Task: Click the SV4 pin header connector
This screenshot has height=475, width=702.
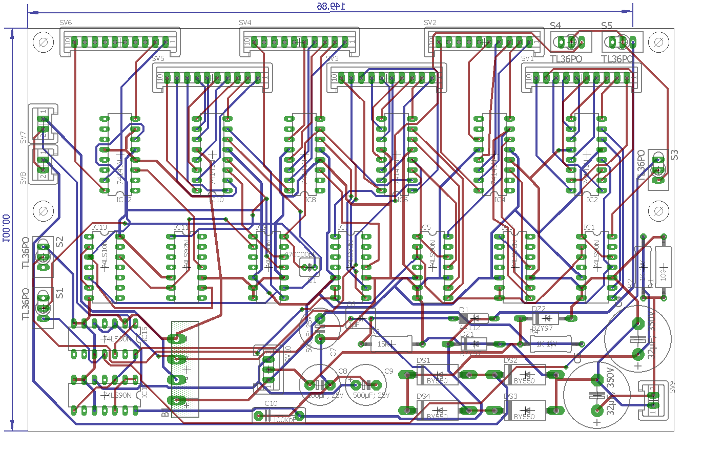Action: point(299,42)
